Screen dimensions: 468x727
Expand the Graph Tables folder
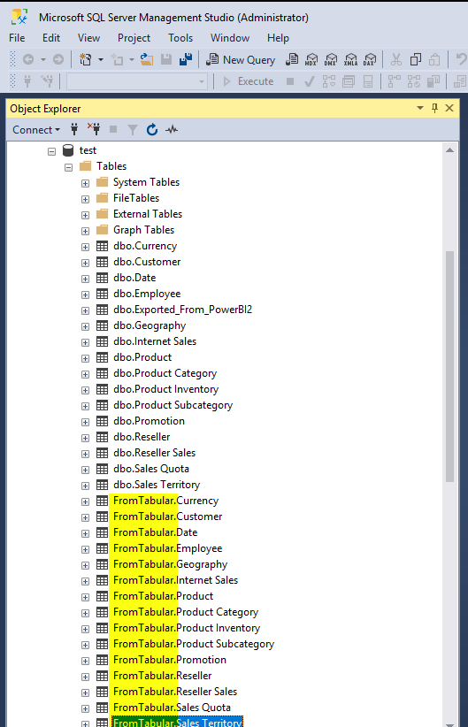click(85, 231)
